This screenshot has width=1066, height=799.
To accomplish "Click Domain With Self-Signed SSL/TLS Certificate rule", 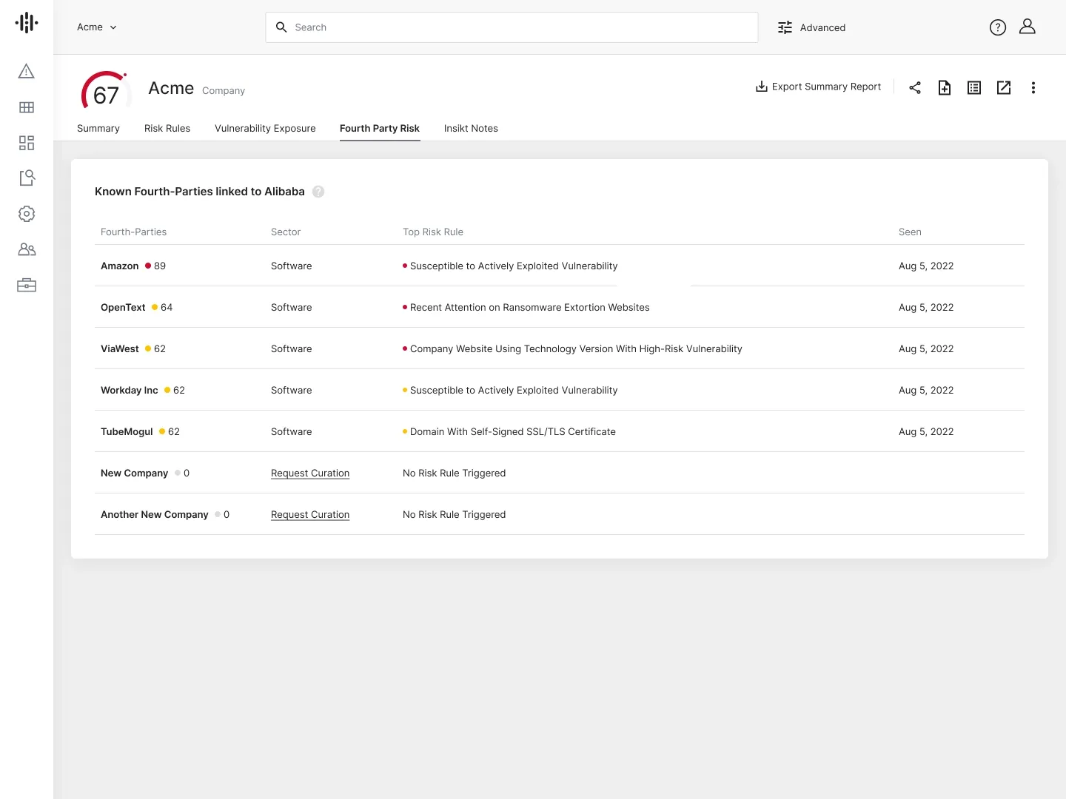I will 513,431.
